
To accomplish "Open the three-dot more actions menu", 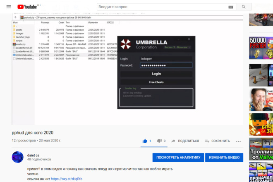I will coord(238,141).
